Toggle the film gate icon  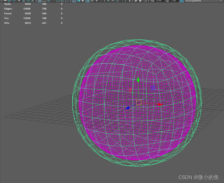click(44, 1)
